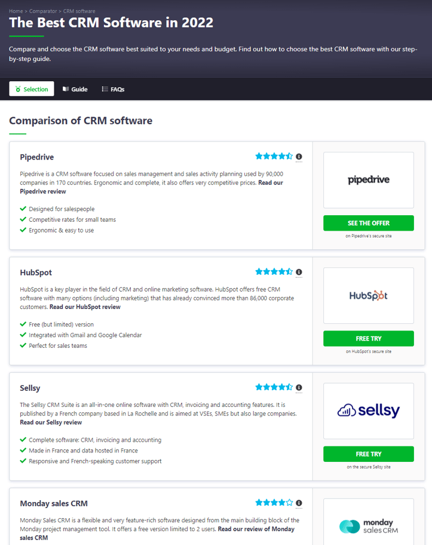The width and height of the screenshot is (432, 545).
Task: Switch to the Selection tab
Action: 32,89
